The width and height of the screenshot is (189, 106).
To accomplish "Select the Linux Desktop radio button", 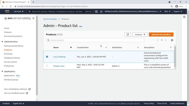I will 47,57.
